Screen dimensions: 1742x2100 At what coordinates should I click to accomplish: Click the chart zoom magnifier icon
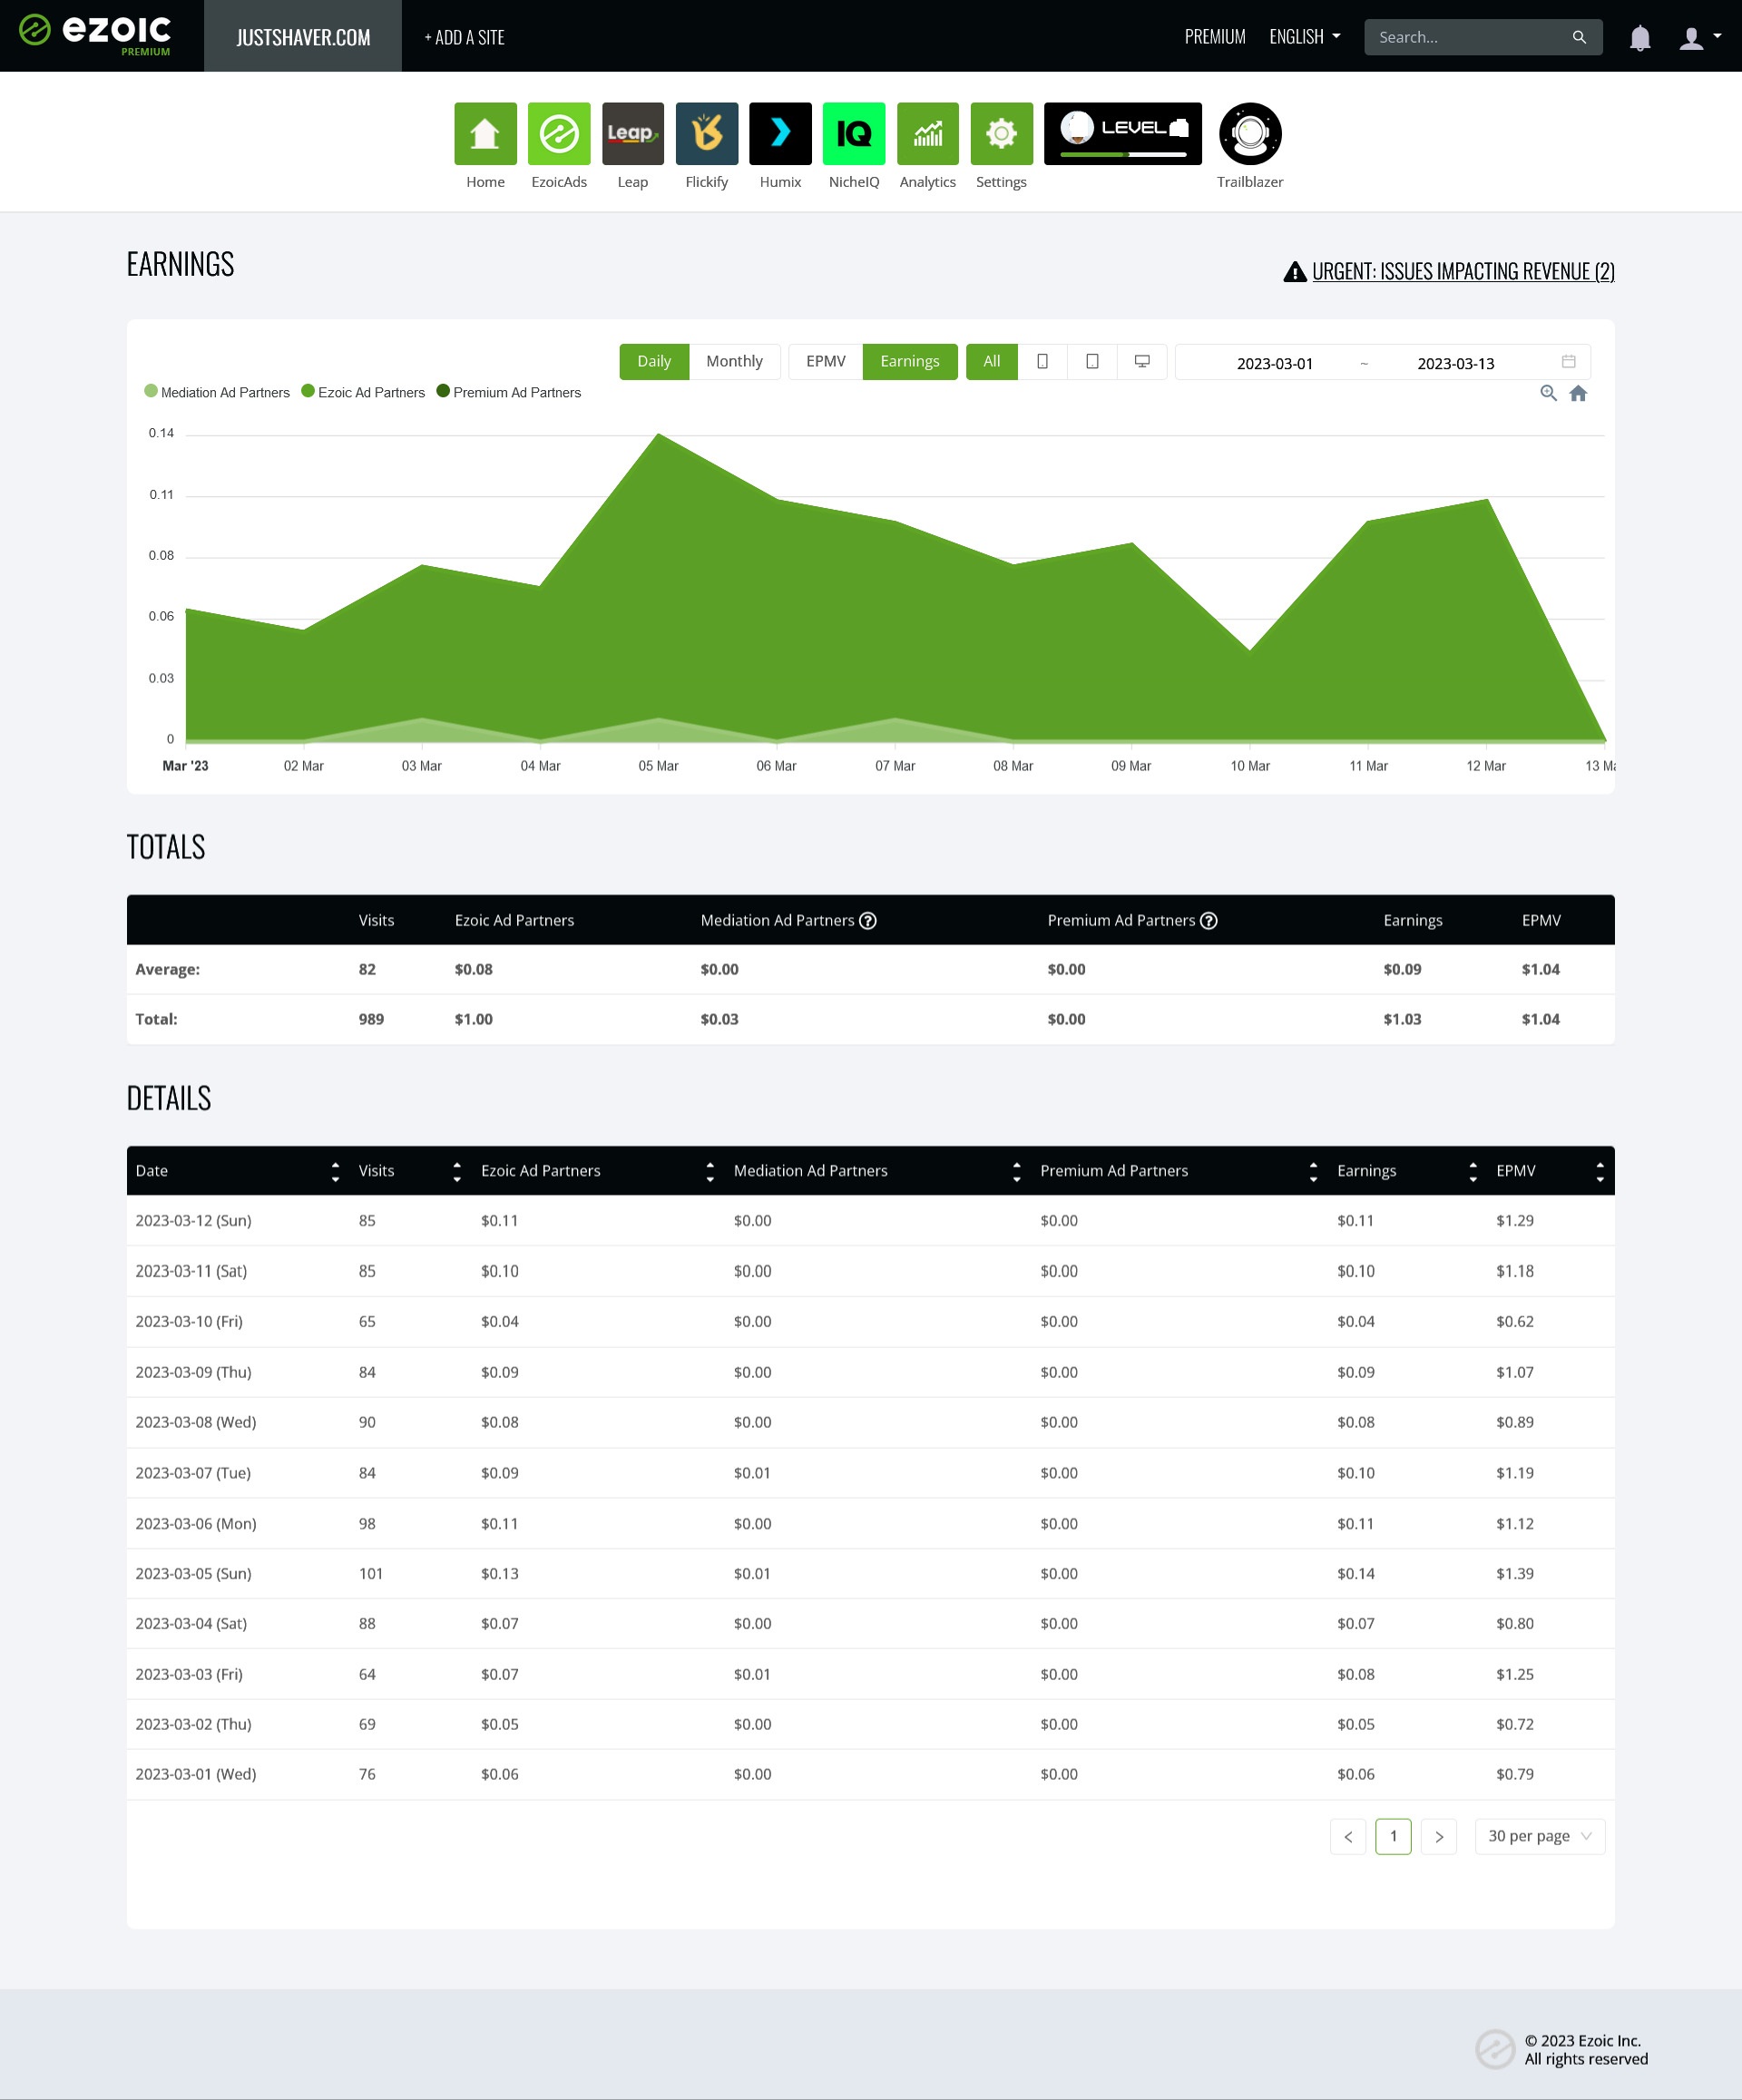[x=1548, y=393]
